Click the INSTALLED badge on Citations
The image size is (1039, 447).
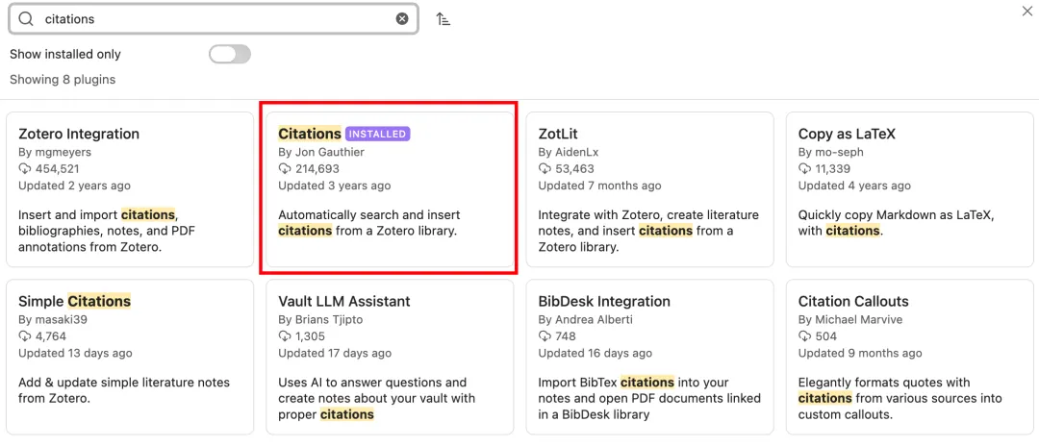[377, 134]
